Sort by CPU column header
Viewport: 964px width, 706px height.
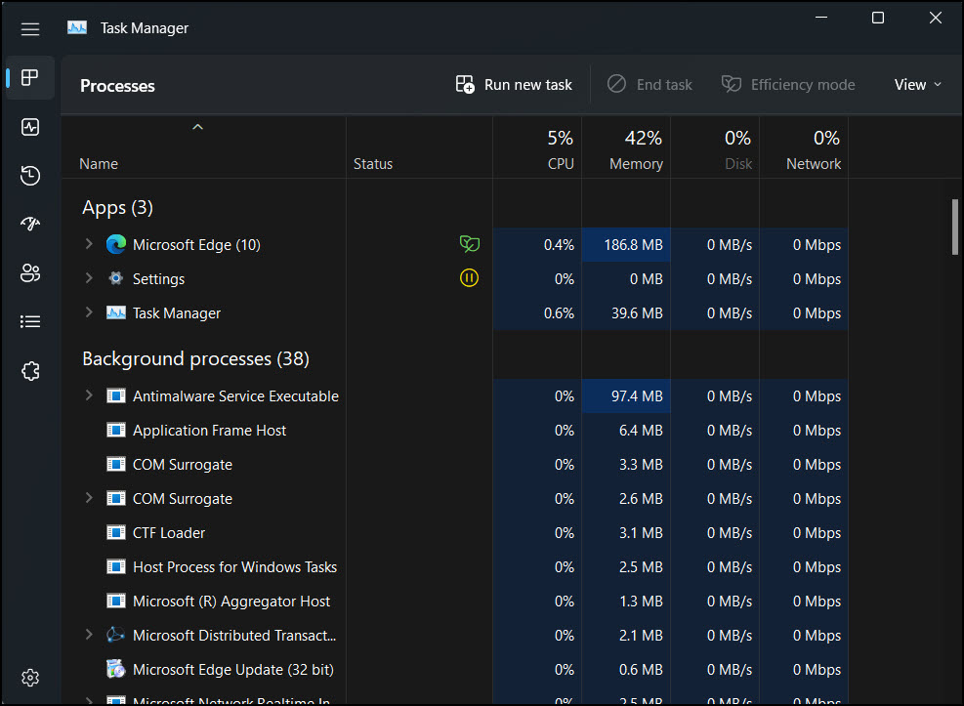537,148
